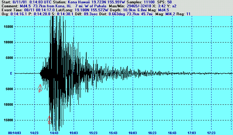Click the Y scale value x2

click(x=174, y=6)
